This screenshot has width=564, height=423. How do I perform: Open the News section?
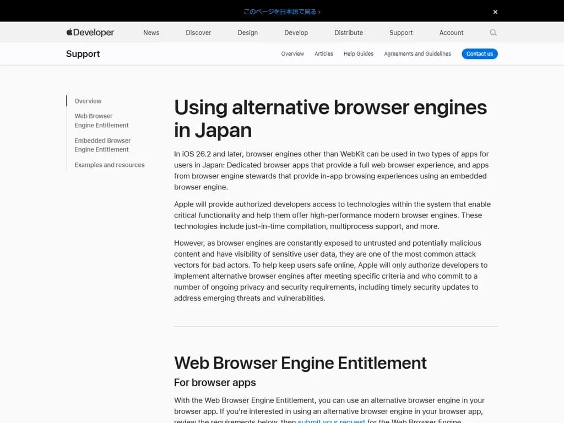click(151, 33)
